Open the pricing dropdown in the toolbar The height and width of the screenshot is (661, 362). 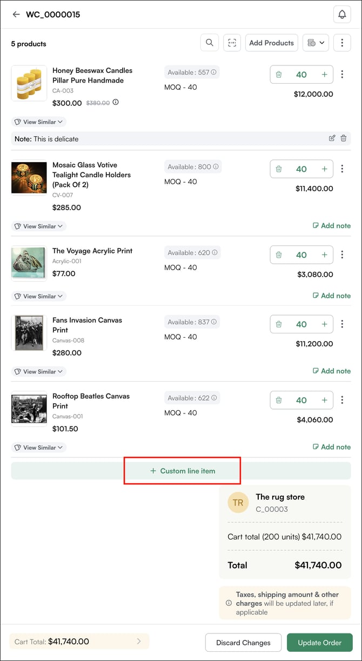[316, 42]
